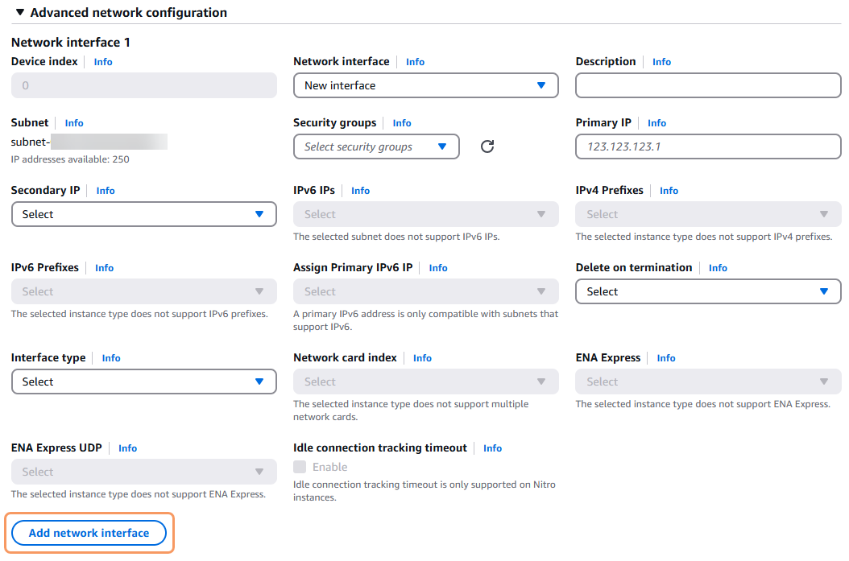The height and width of the screenshot is (561, 849).
Task: Enable idle connection tracking timeout checkbox
Action: click(x=300, y=467)
